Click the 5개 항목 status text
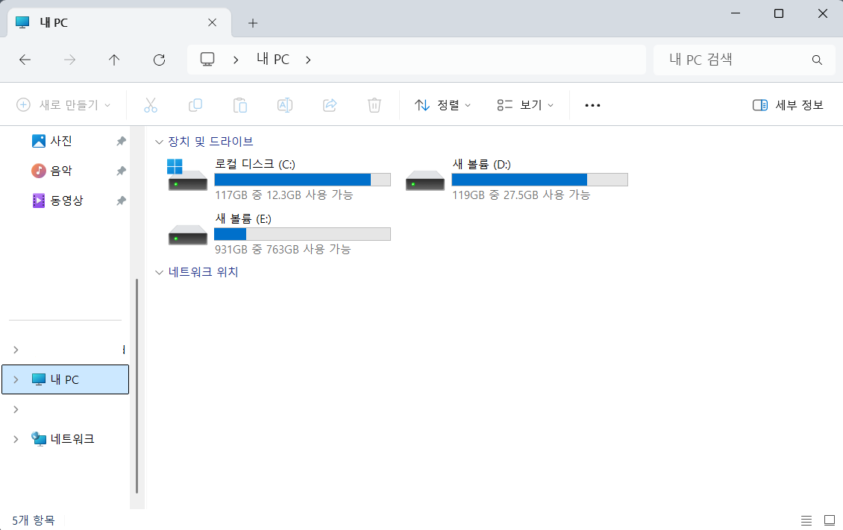 34,520
